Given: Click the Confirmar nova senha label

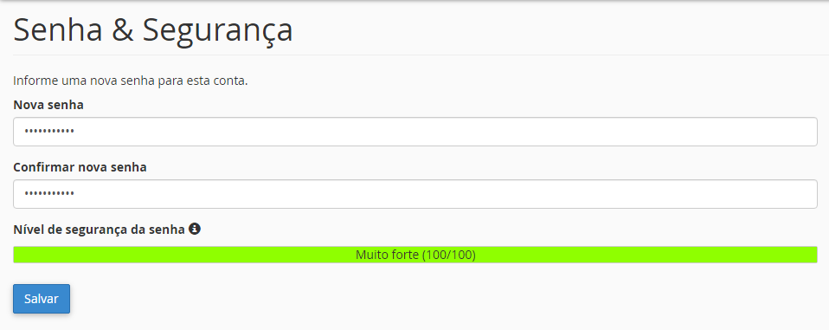Looking at the screenshot, I should [80, 167].
